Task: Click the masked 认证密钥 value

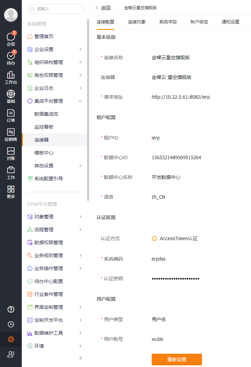Action: coord(175,279)
